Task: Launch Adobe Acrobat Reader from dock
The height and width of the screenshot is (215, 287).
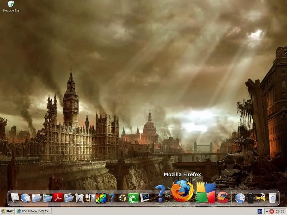Action: [58, 198]
